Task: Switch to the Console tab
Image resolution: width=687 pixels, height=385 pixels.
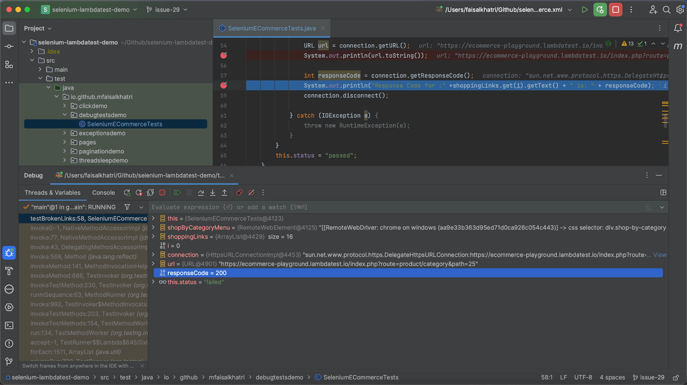Action: [x=103, y=193]
